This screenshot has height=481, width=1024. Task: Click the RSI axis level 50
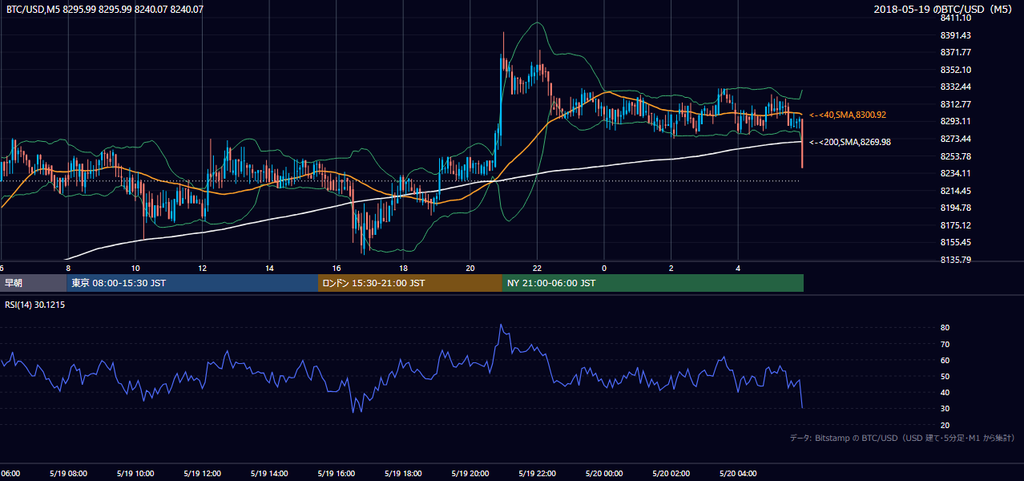point(945,376)
